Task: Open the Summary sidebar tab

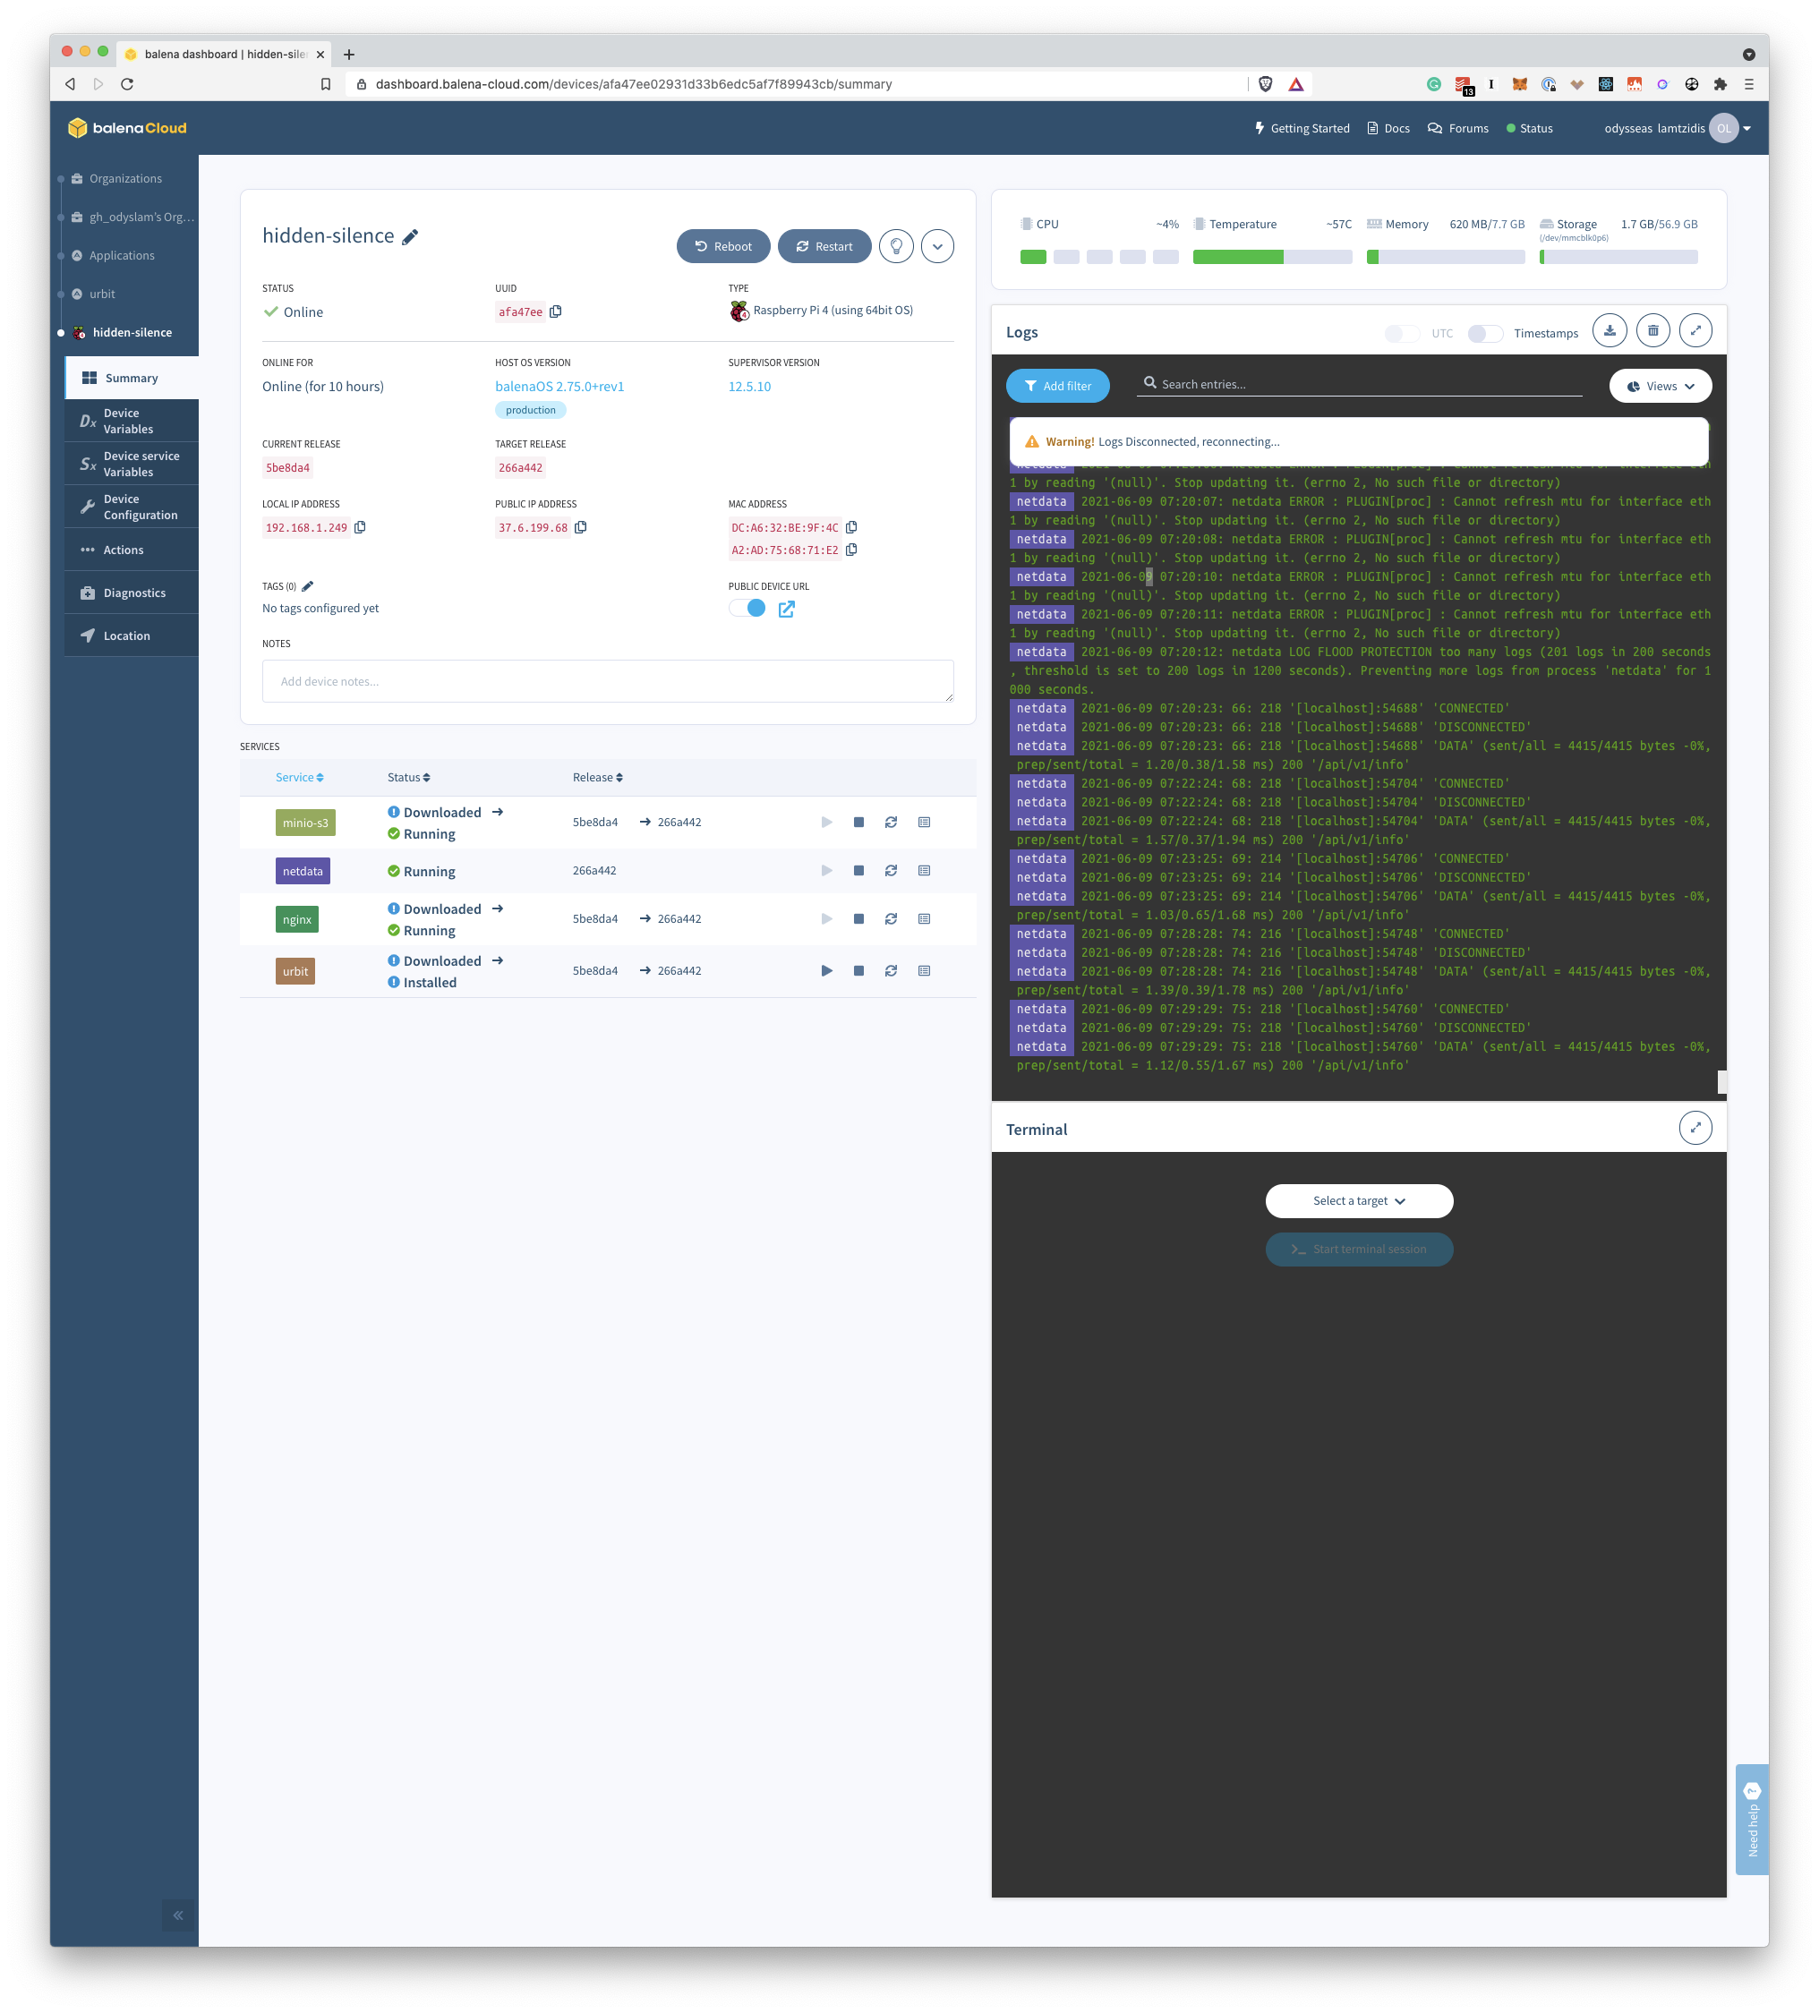Action: (132, 379)
